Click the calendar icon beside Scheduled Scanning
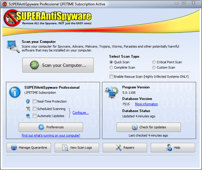This screenshot has height=170, width=202. (28, 109)
